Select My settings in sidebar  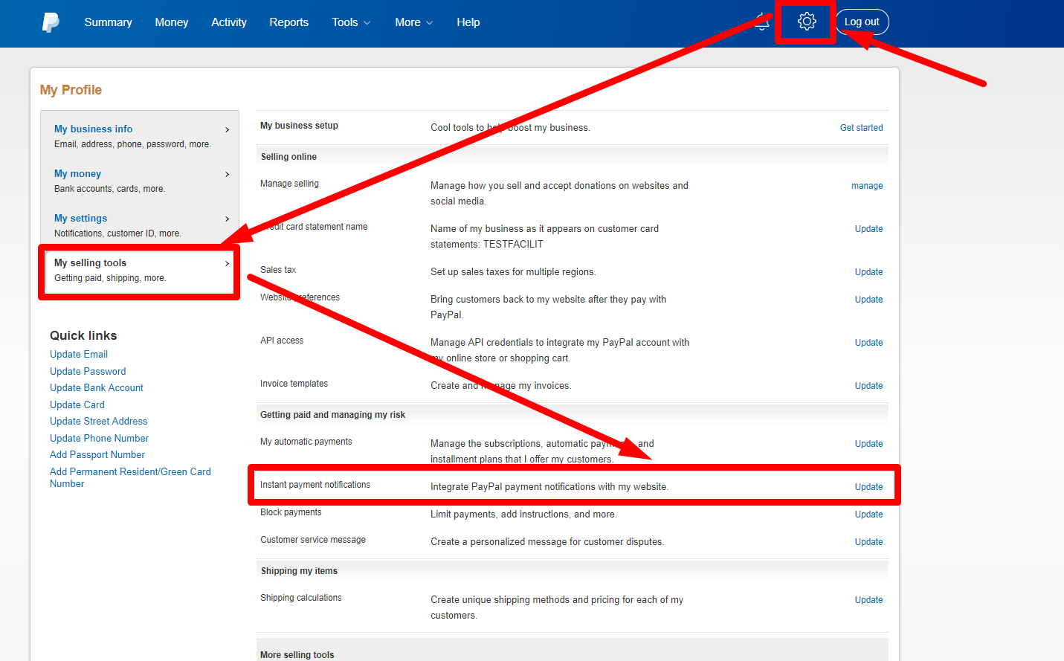[x=80, y=218]
